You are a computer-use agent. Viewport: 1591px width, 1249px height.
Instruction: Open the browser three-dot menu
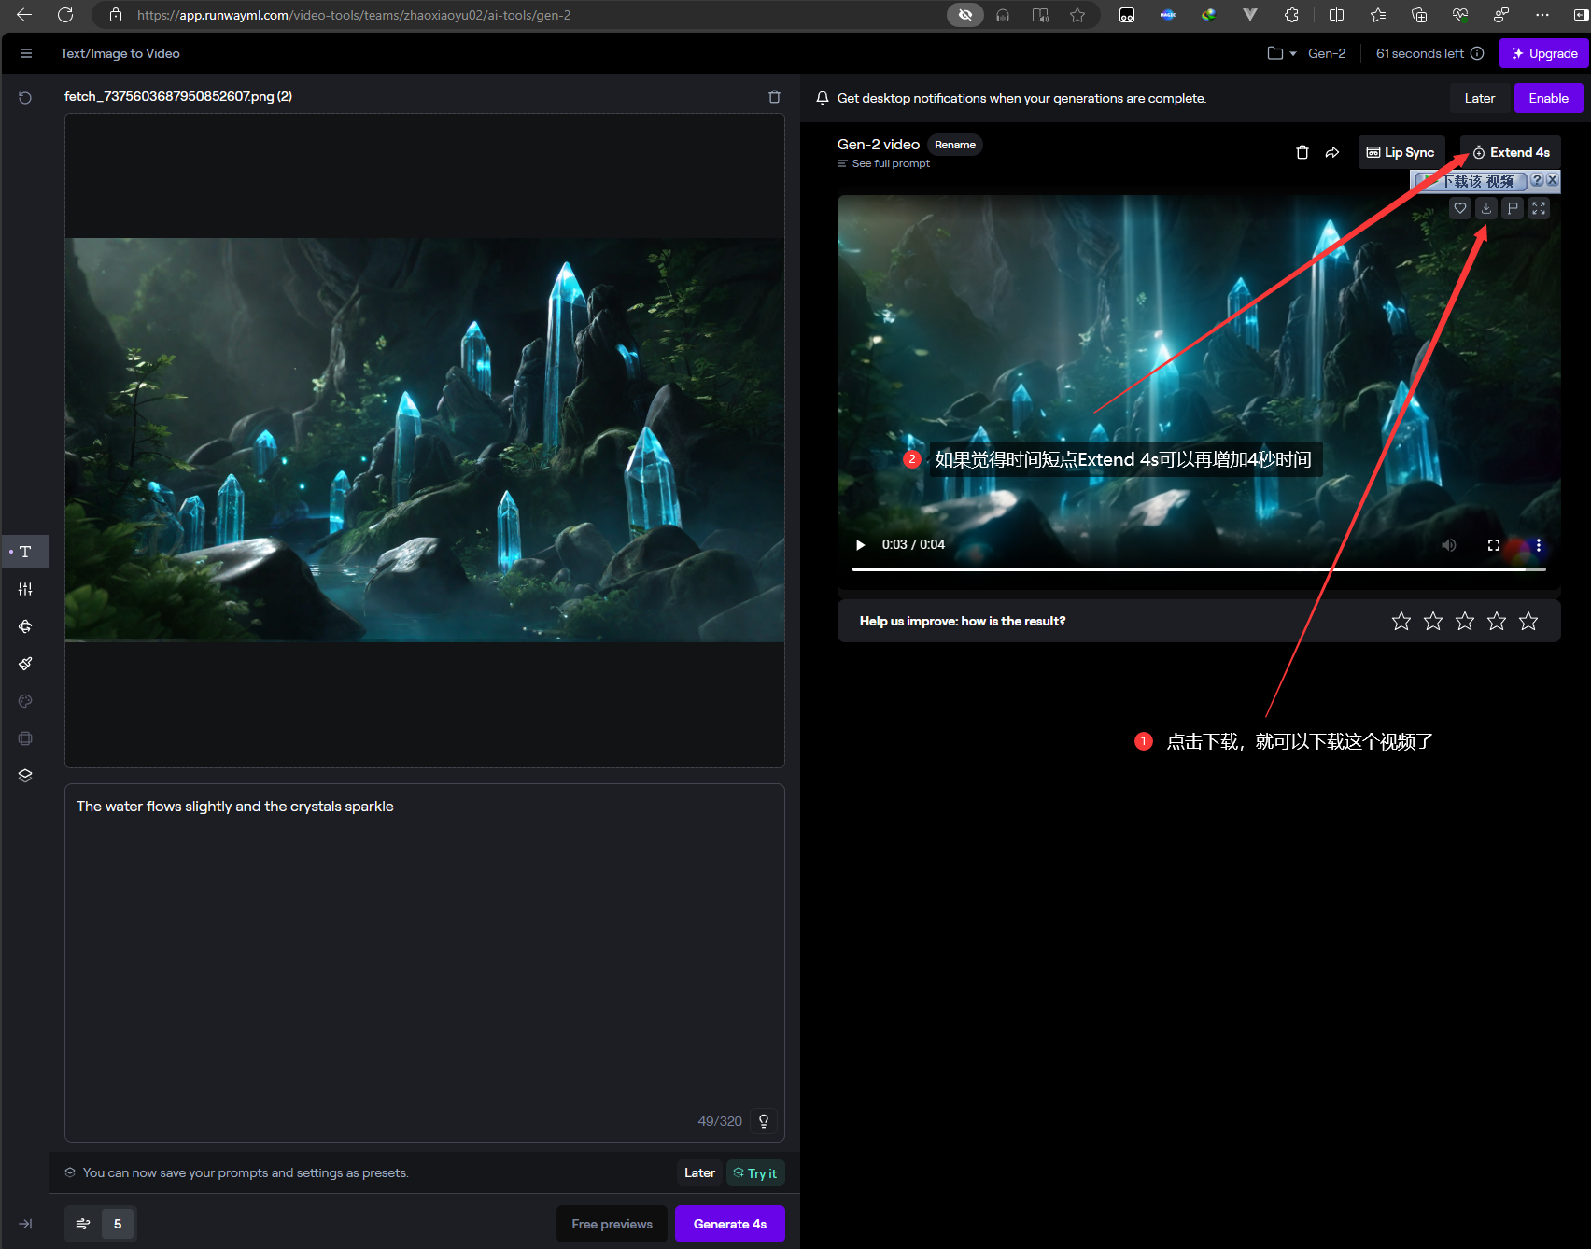click(1542, 15)
